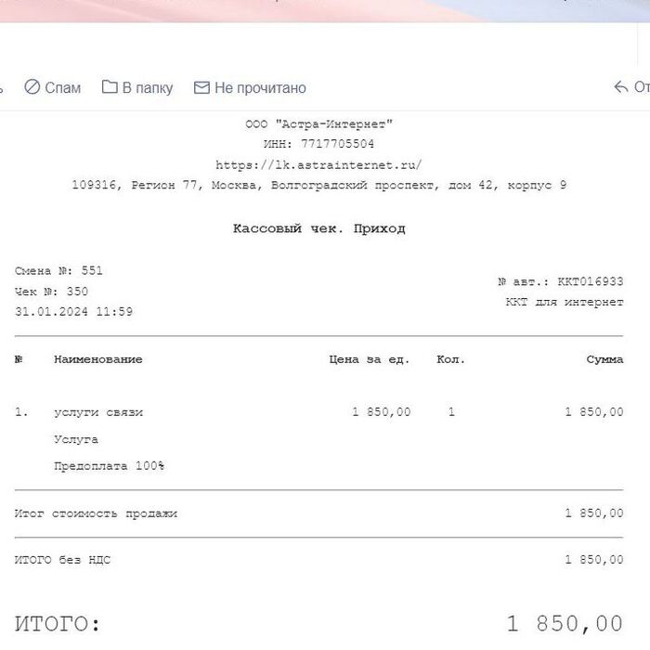Click the date 31.01.2024 11:59
The height and width of the screenshot is (650, 650).
click(x=73, y=312)
